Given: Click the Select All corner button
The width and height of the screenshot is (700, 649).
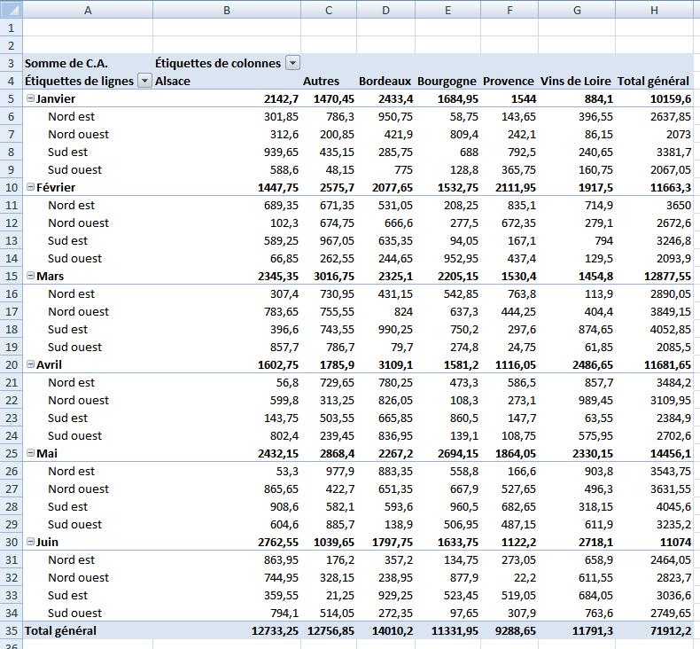Looking at the screenshot, I should [11, 10].
